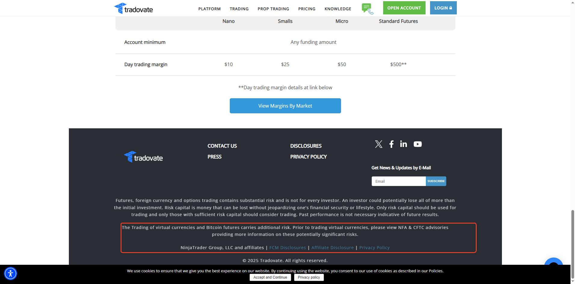Select the Account minimum row label
Image resolution: width=575 pixels, height=284 pixels.
point(145,42)
